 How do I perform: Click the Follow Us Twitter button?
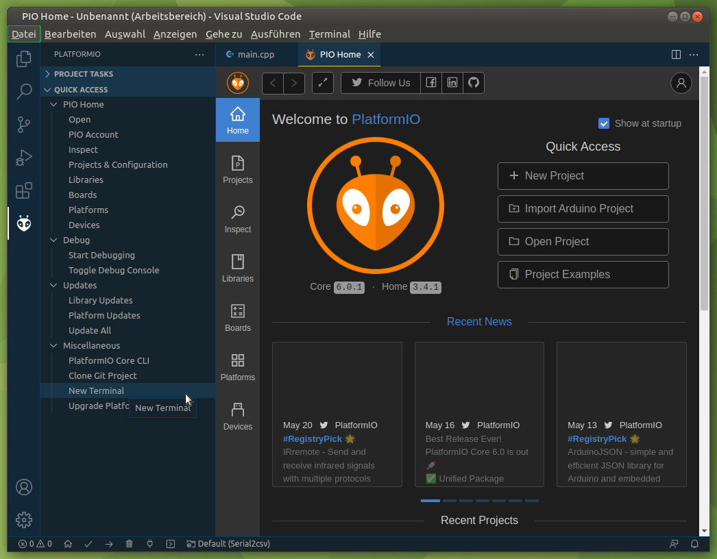coord(380,83)
